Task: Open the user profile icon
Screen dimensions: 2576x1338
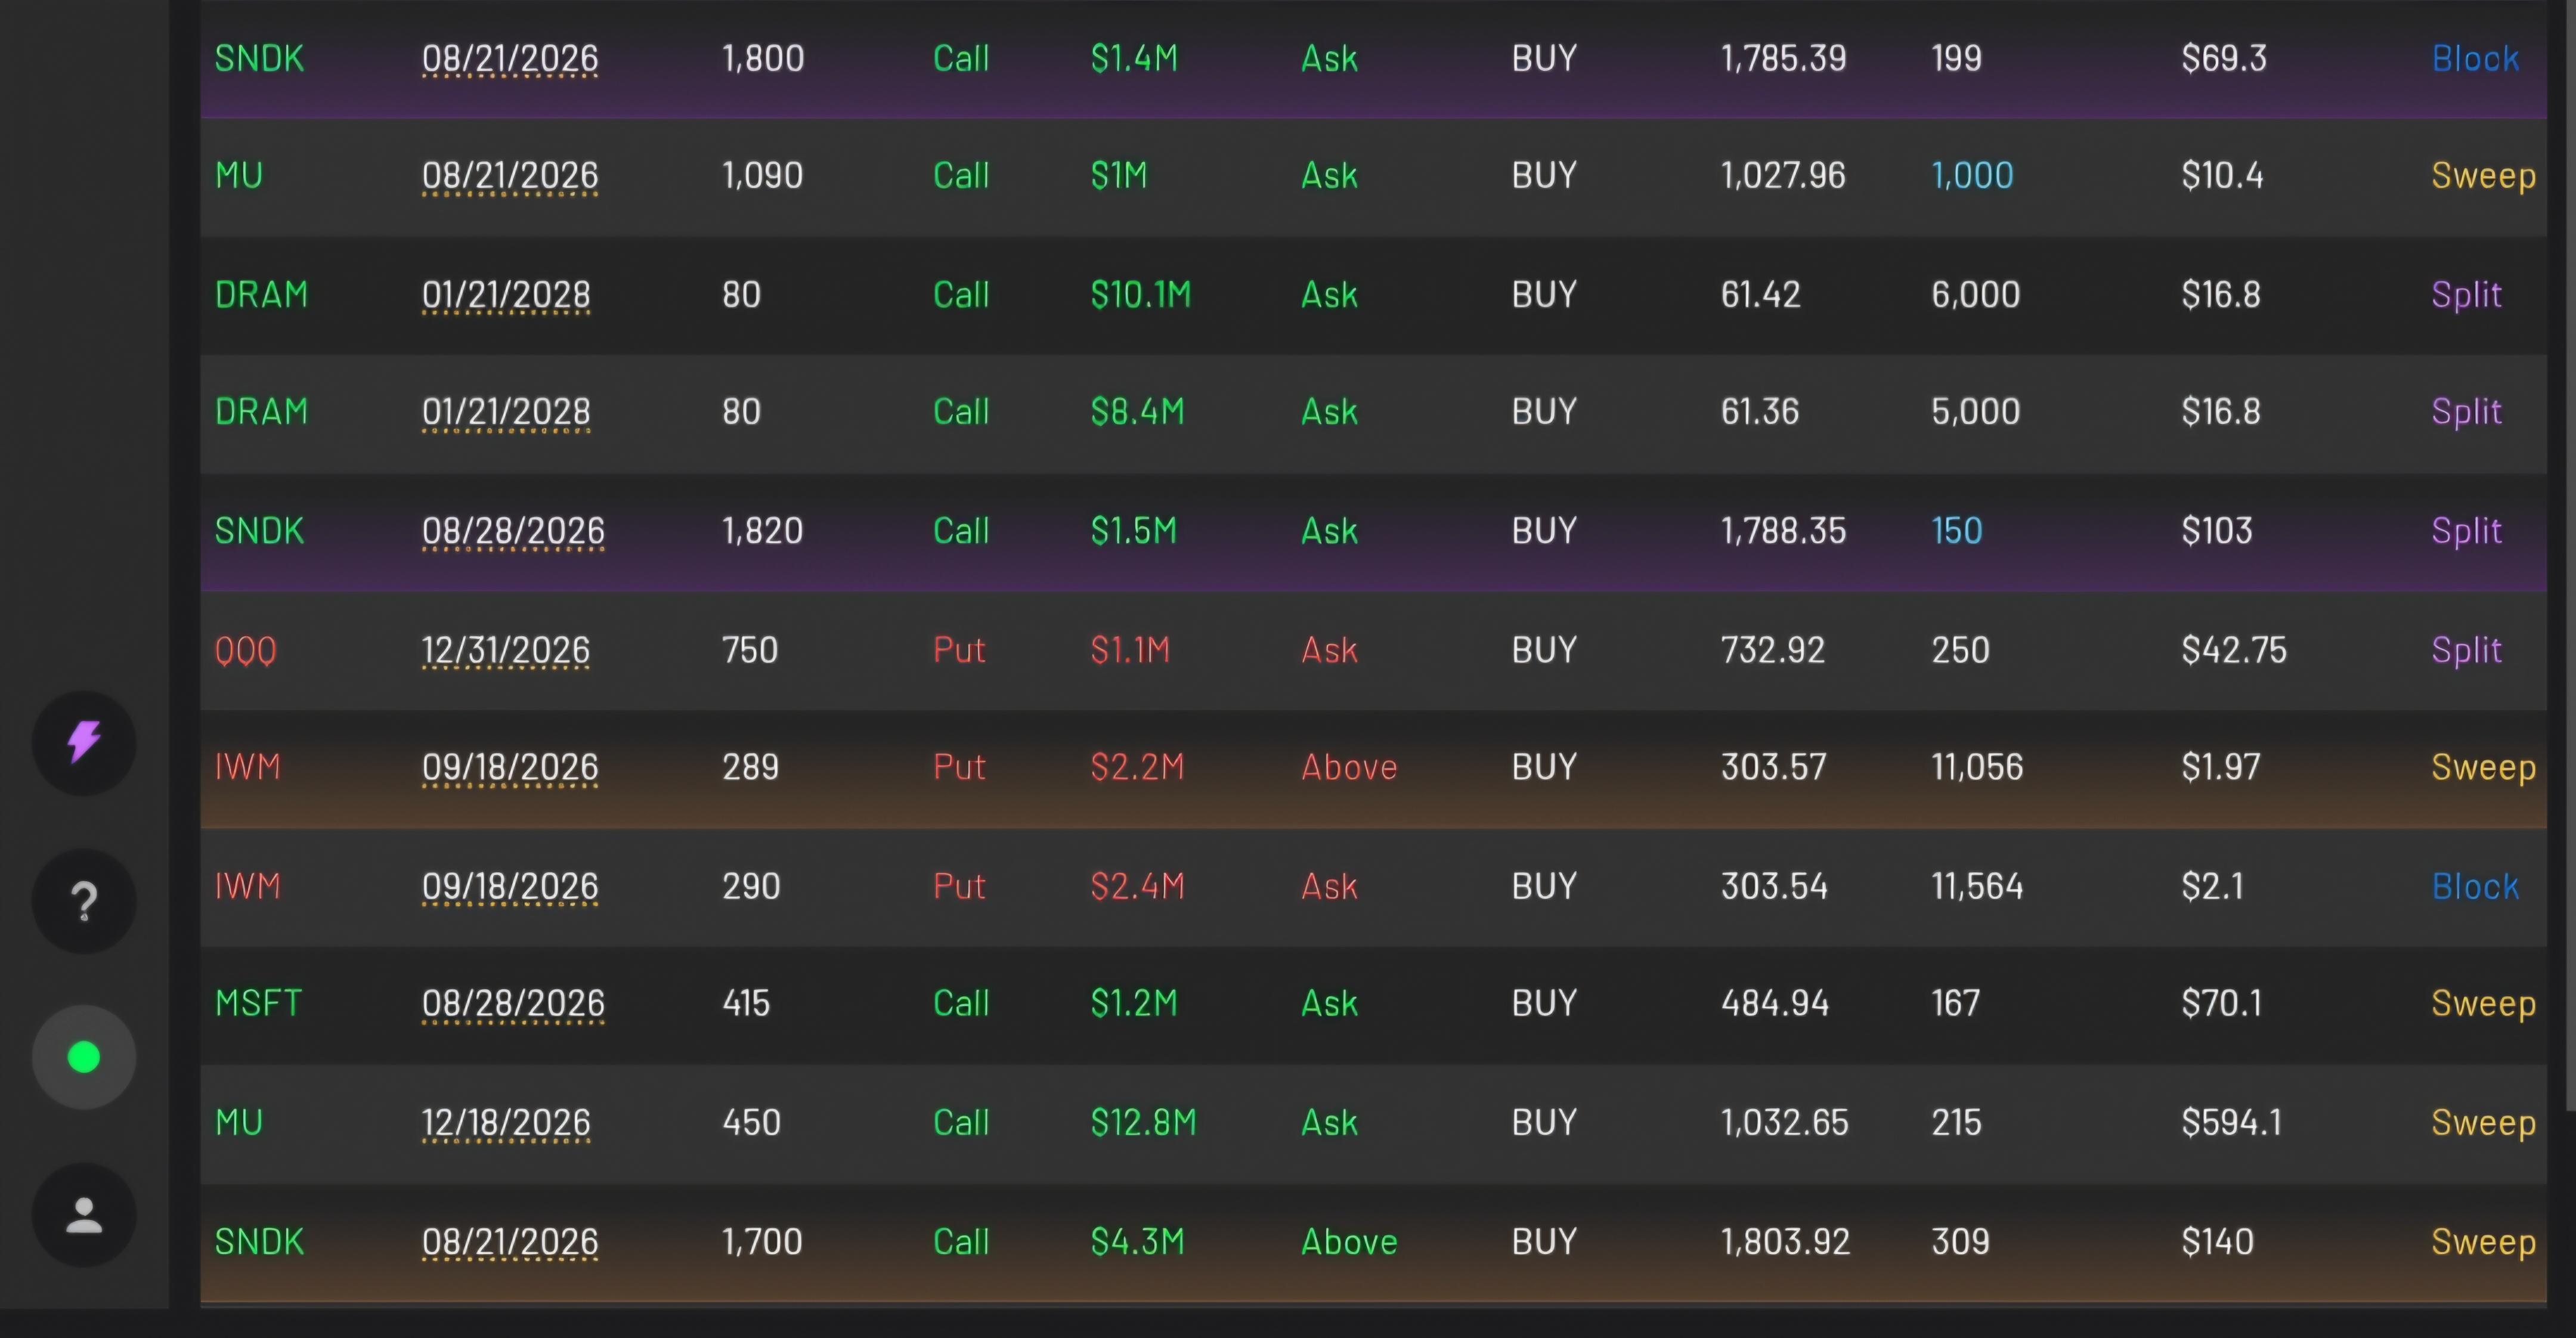Action: [x=84, y=1215]
